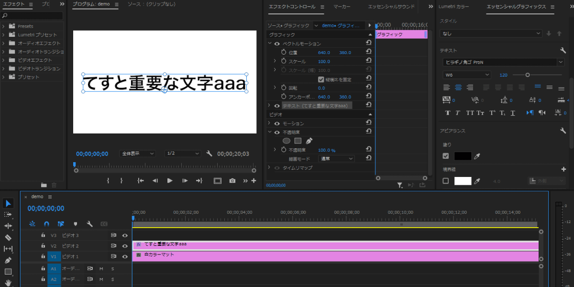Pick fill color with eyedropper
The height and width of the screenshot is (287, 574).
(x=476, y=156)
